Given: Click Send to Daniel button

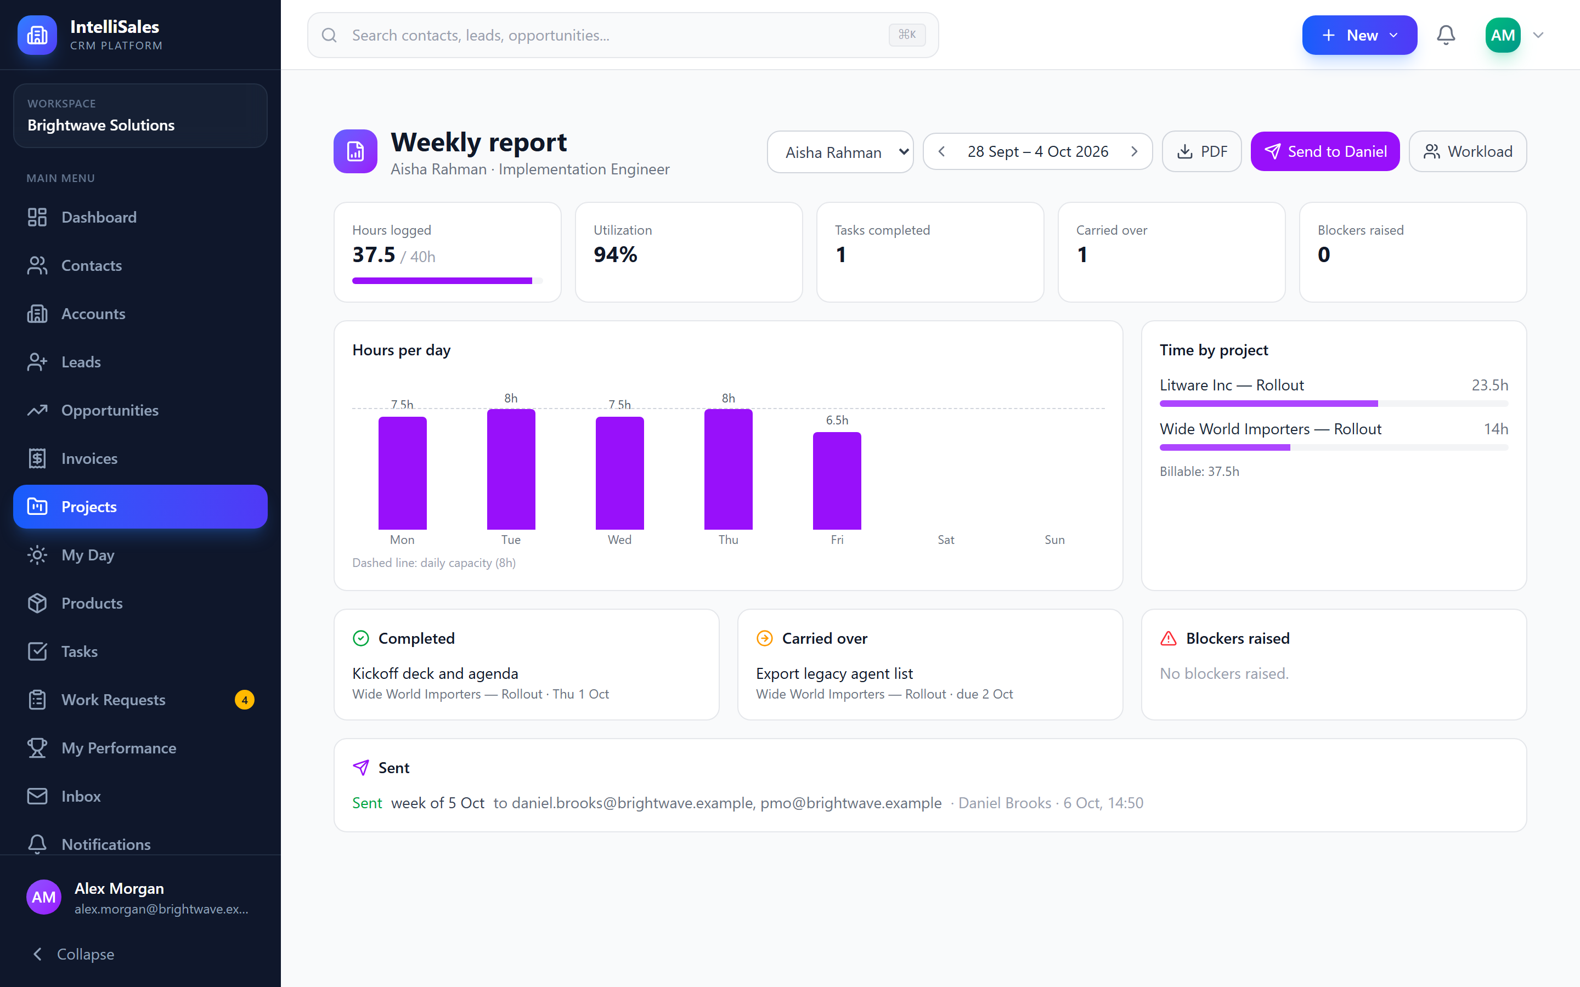Looking at the screenshot, I should [x=1325, y=151].
